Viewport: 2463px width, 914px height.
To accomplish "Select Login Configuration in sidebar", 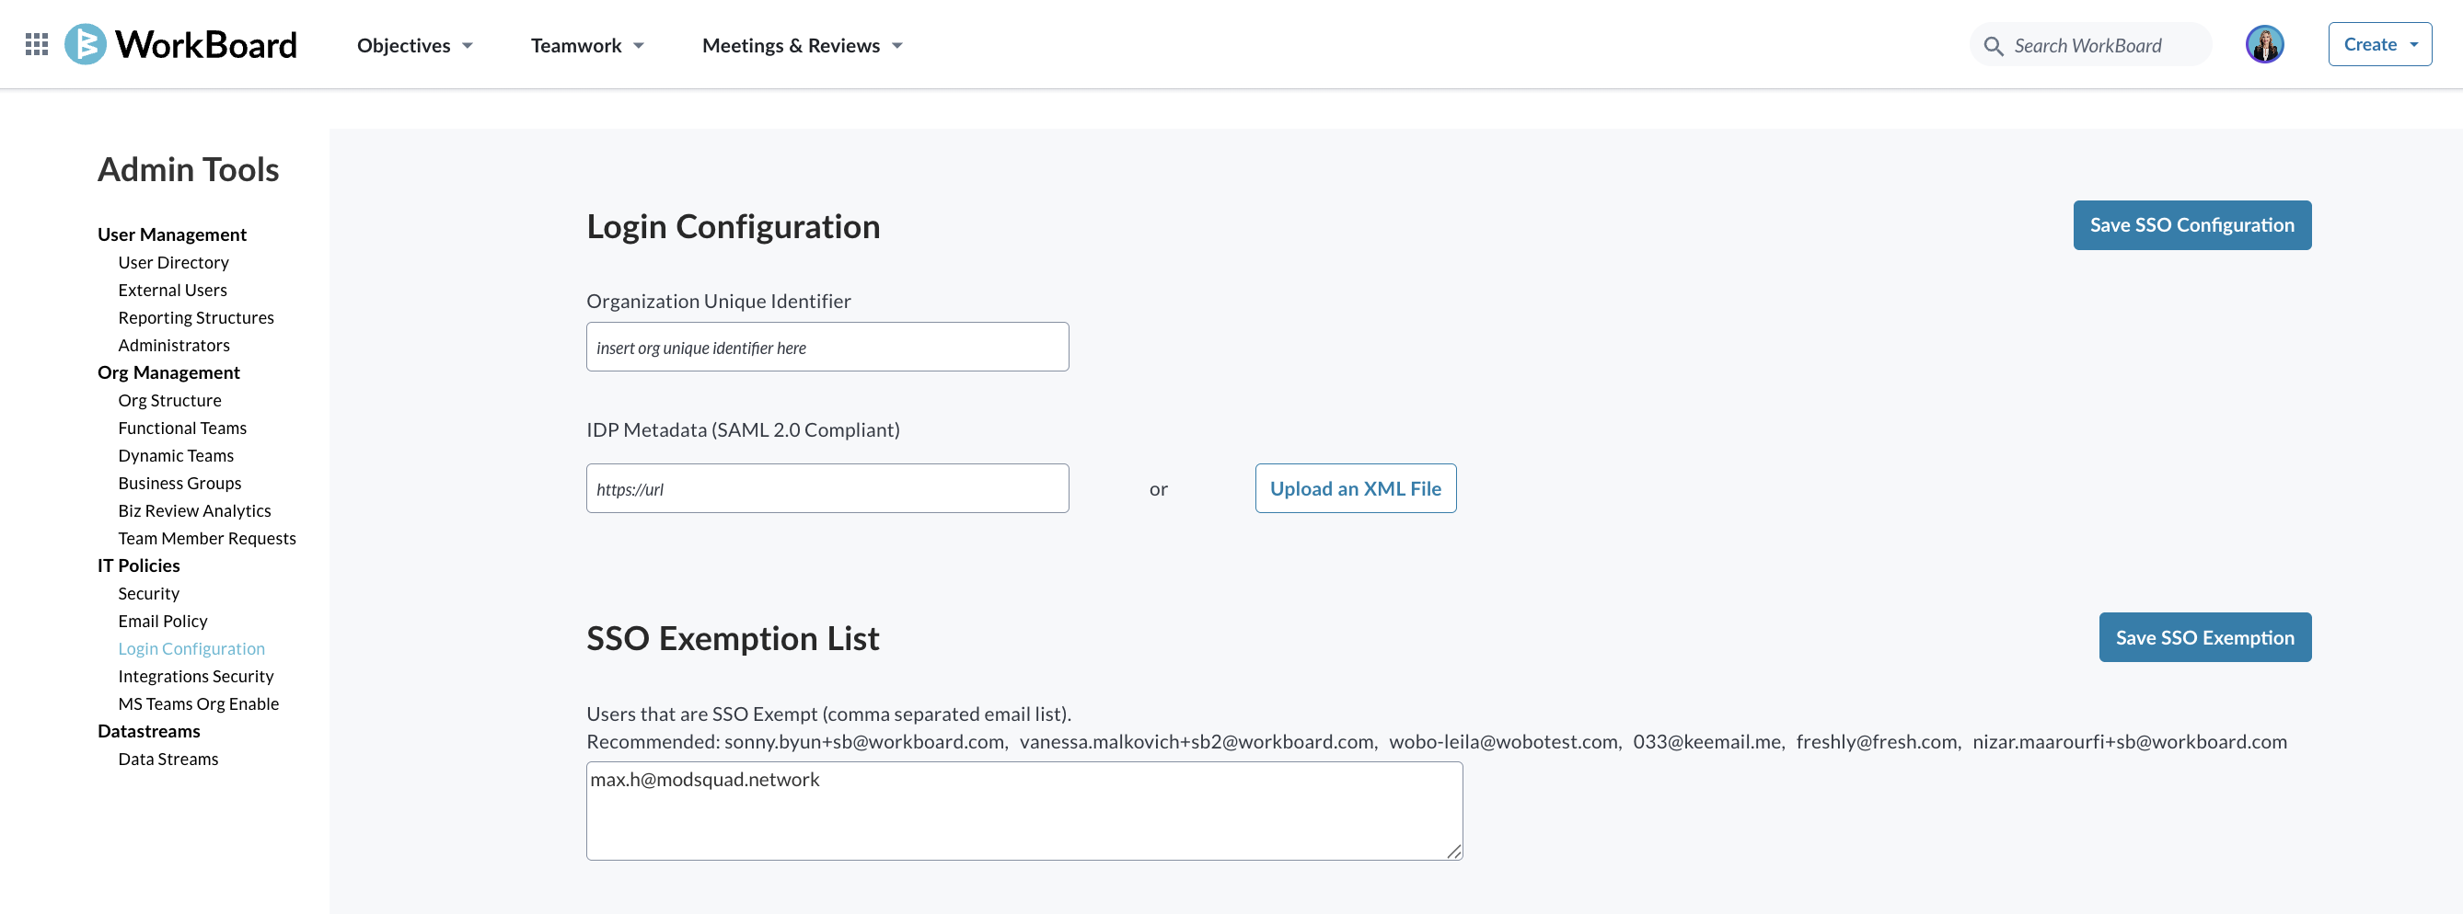I will [x=191, y=648].
